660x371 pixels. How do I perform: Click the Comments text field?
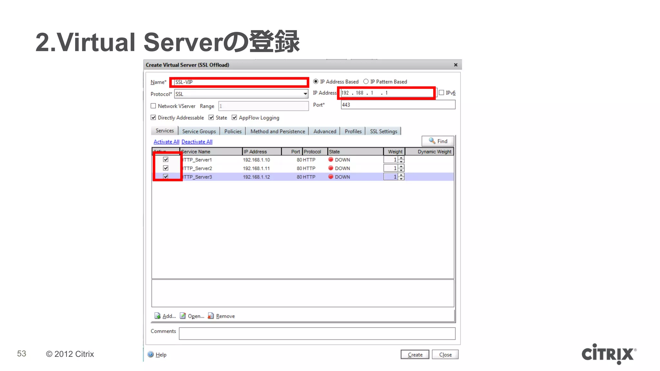[317, 333]
